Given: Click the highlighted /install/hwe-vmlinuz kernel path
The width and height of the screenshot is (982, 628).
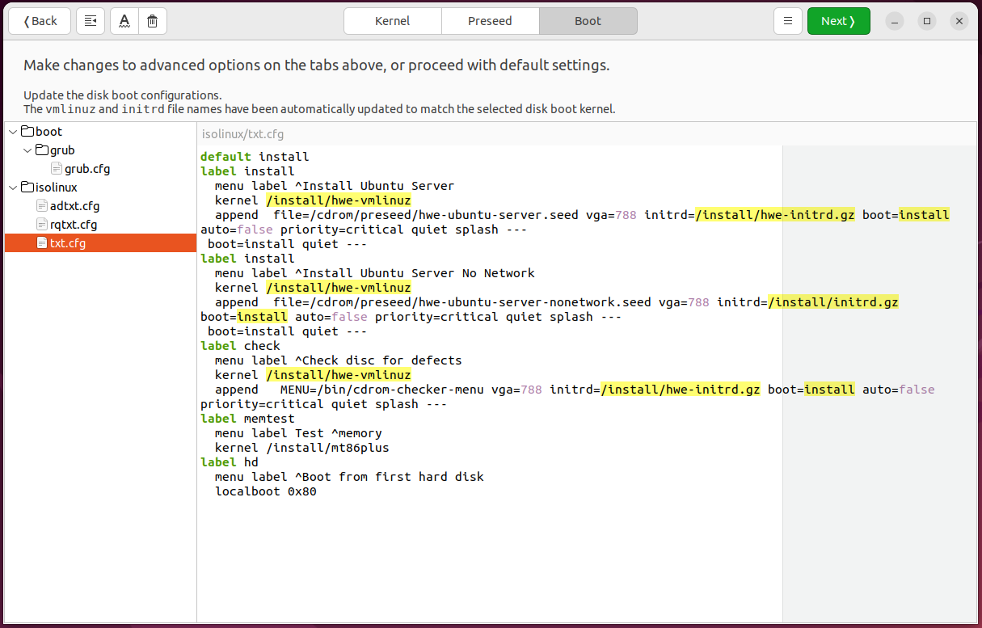Looking at the screenshot, I should click(339, 200).
